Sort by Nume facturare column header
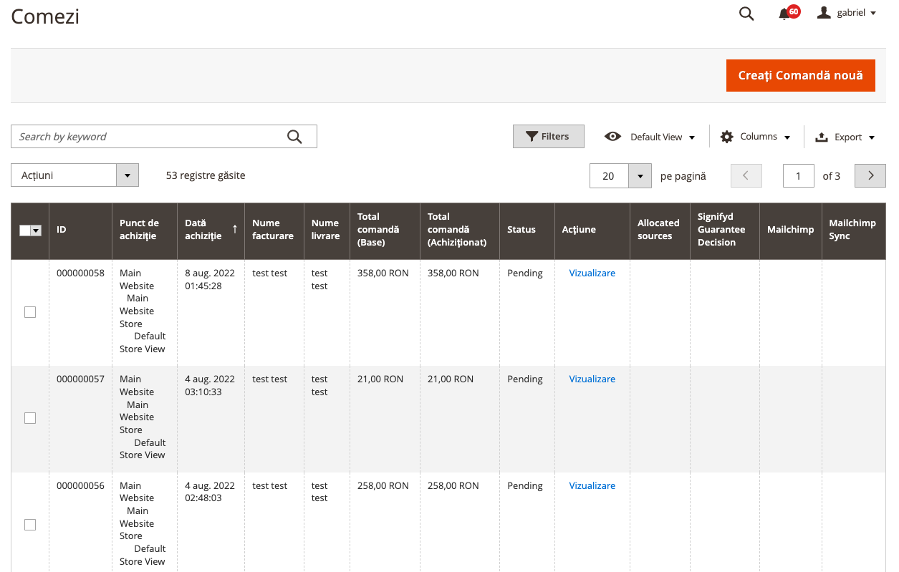This screenshot has height=572, width=899. tap(274, 231)
